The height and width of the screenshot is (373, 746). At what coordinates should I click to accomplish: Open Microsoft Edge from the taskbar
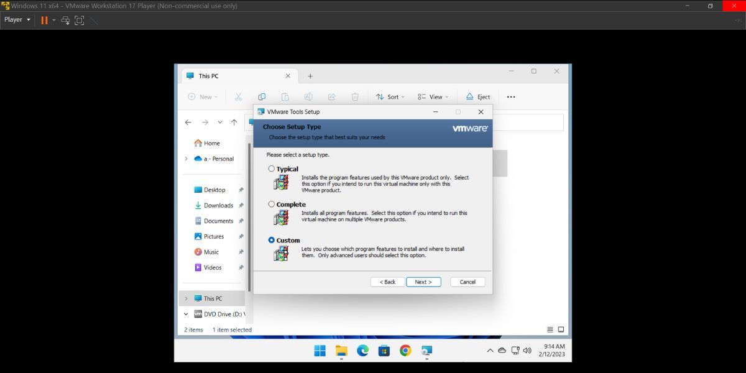(x=362, y=351)
